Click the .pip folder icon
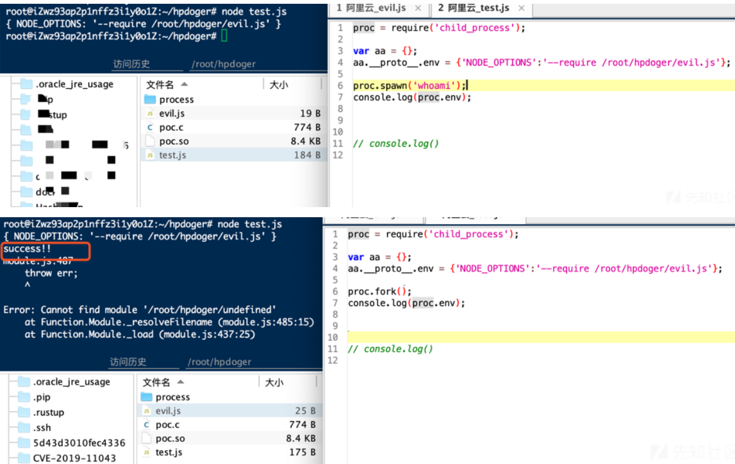 pyautogui.click(x=24, y=397)
